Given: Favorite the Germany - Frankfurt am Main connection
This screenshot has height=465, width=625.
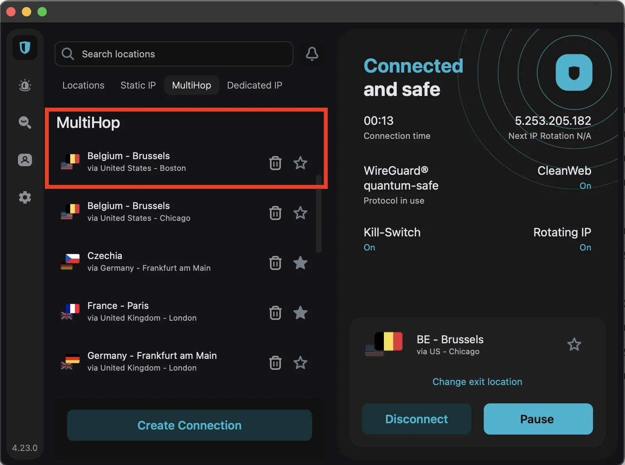Looking at the screenshot, I should tap(300, 363).
